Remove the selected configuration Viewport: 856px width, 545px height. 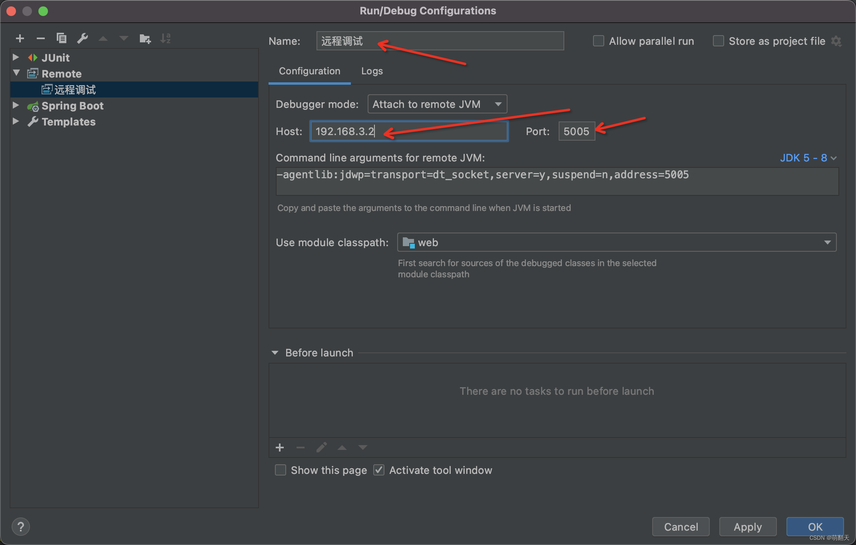(41, 38)
